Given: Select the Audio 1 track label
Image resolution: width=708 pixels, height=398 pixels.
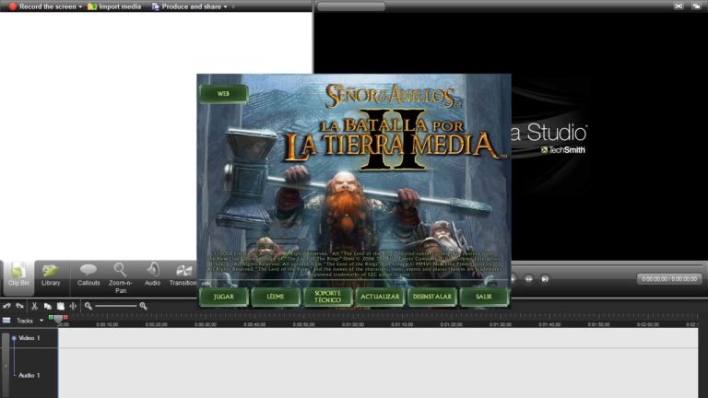Looking at the screenshot, I should pos(29,376).
